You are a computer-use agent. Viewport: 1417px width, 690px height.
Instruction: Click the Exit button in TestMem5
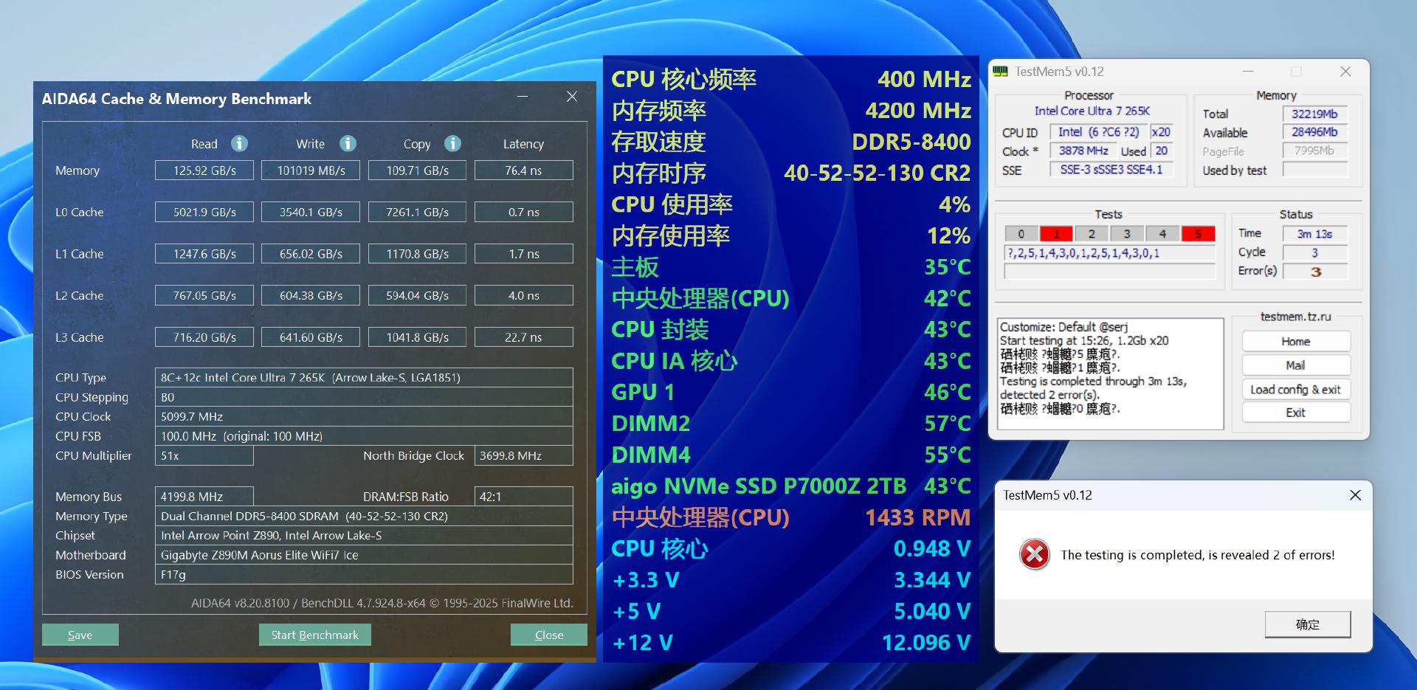pos(1296,413)
